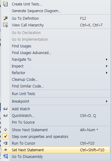The height and width of the screenshot is (161, 111).
Task: Toggle the Step over properties and operators checkmark
Action: point(5,136)
